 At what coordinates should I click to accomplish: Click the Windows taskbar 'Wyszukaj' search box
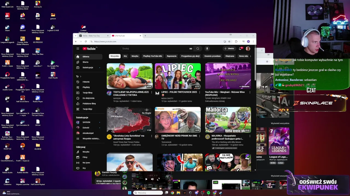click(148, 193)
